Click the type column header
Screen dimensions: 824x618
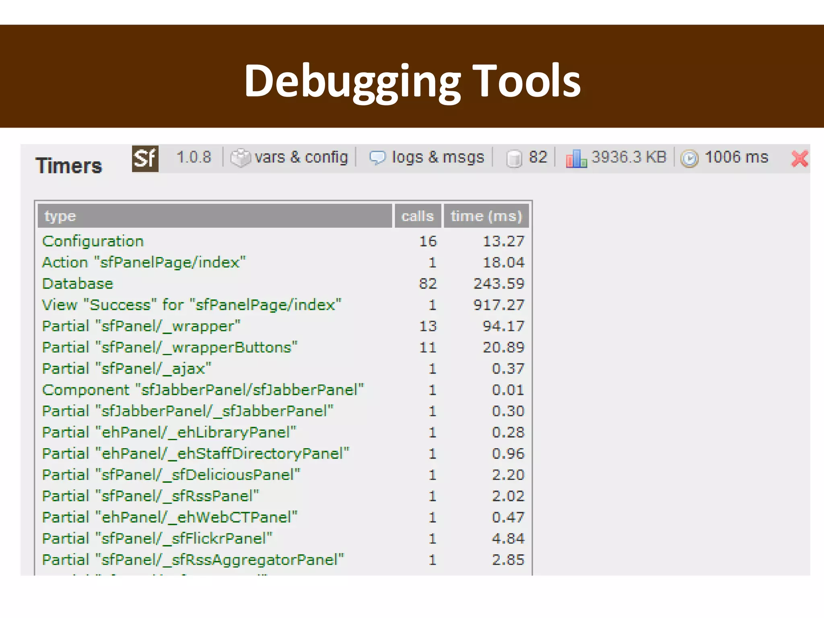tap(215, 216)
